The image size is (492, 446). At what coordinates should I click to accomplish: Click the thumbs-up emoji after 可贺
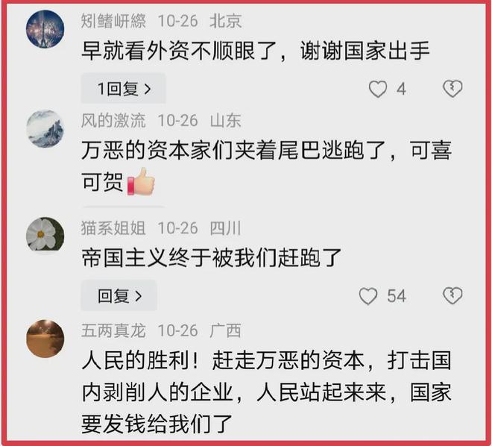pos(141,181)
